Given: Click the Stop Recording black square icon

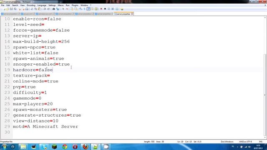Looking at the screenshot, I should [x=105, y=9].
